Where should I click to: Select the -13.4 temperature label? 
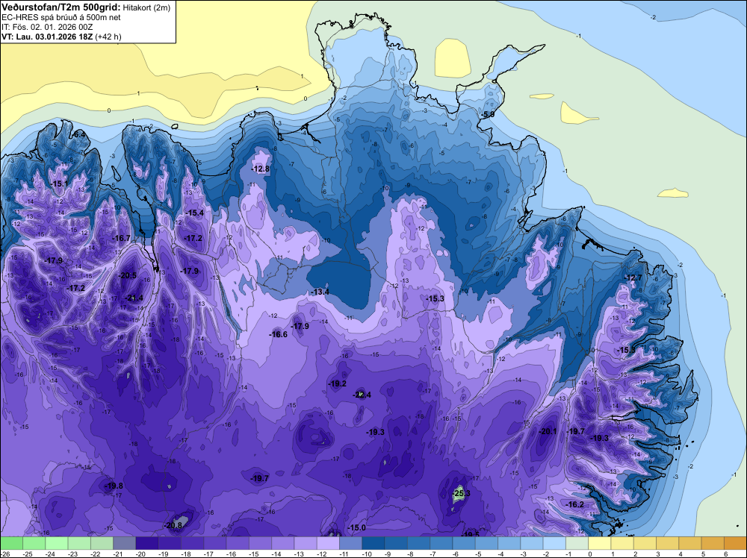320,292
